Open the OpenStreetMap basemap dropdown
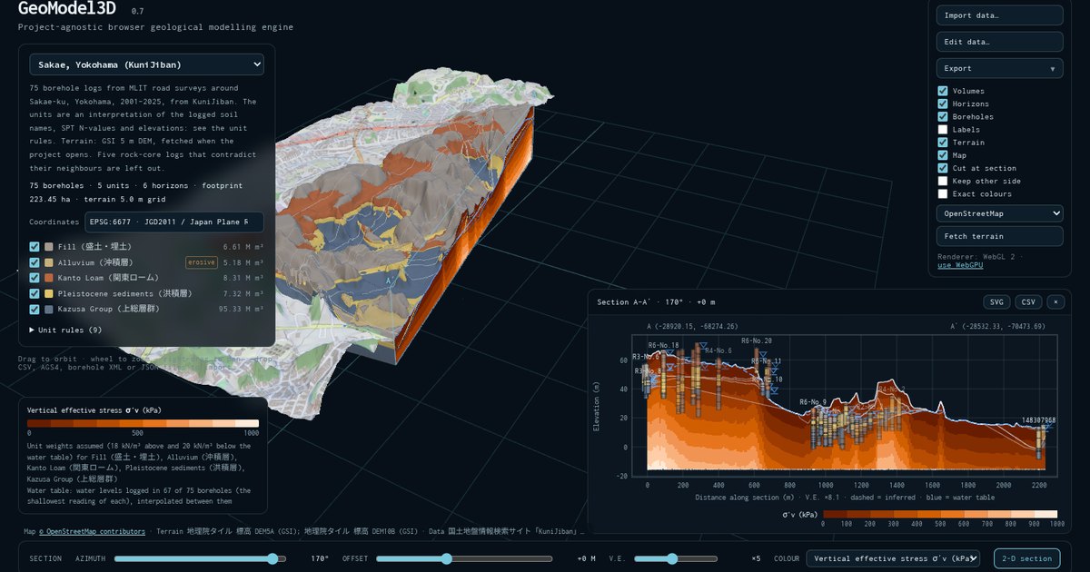1090x572 pixels. point(999,213)
